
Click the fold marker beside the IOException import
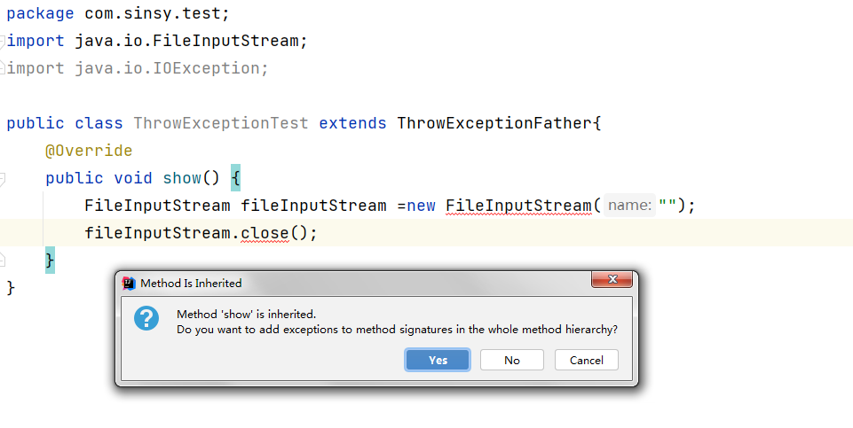coord(4,68)
